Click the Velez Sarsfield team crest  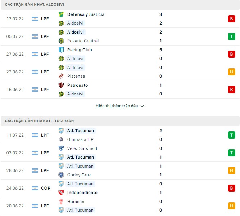click(61, 148)
